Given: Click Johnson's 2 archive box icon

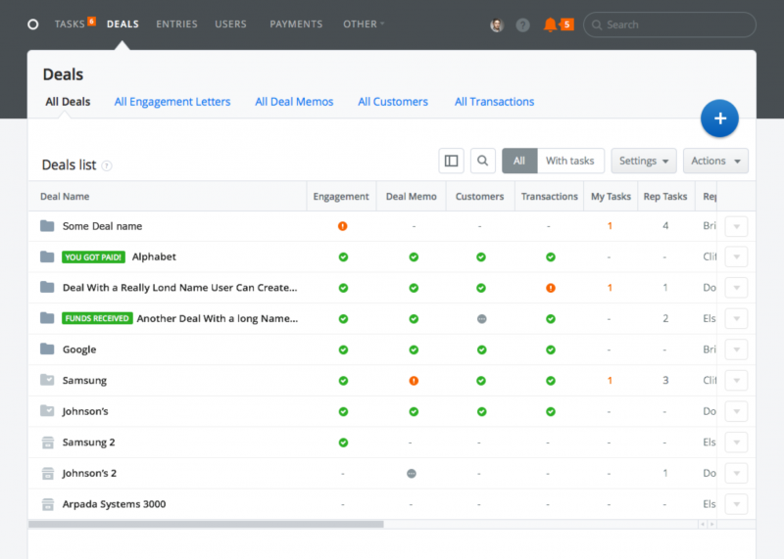Looking at the screenshot, I should [47, 473].
